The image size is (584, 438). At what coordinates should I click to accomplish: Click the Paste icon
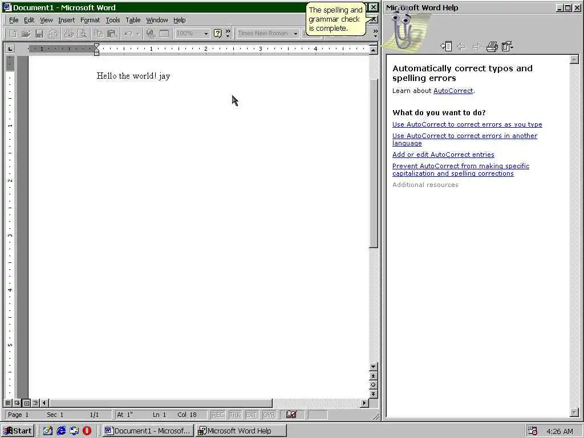(112, 34)
